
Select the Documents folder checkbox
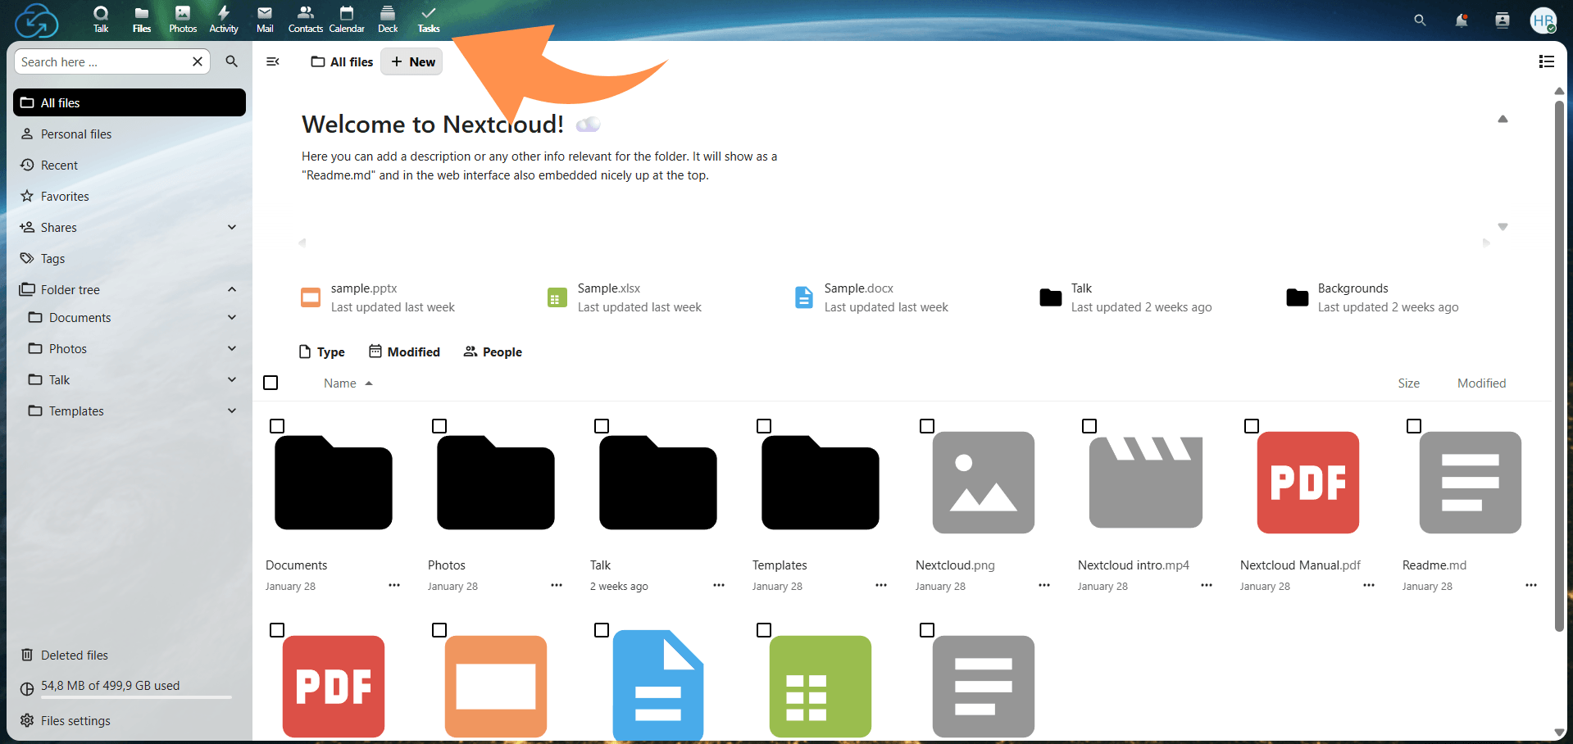click(x=277, y=426)
